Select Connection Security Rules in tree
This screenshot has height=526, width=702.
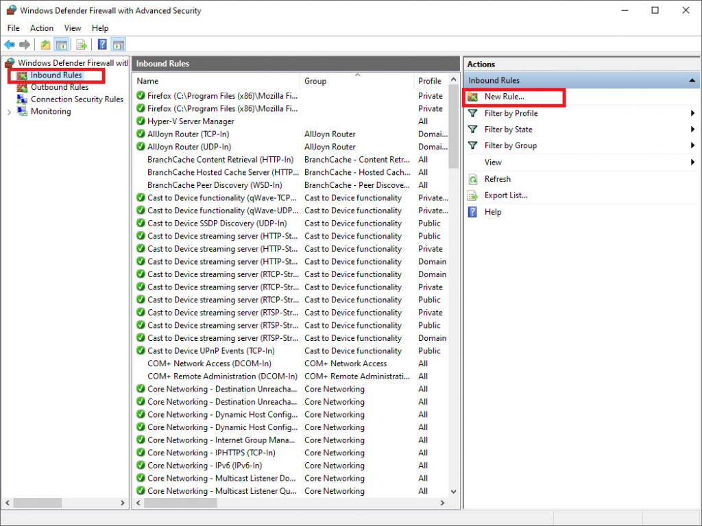tap(77, 99)
